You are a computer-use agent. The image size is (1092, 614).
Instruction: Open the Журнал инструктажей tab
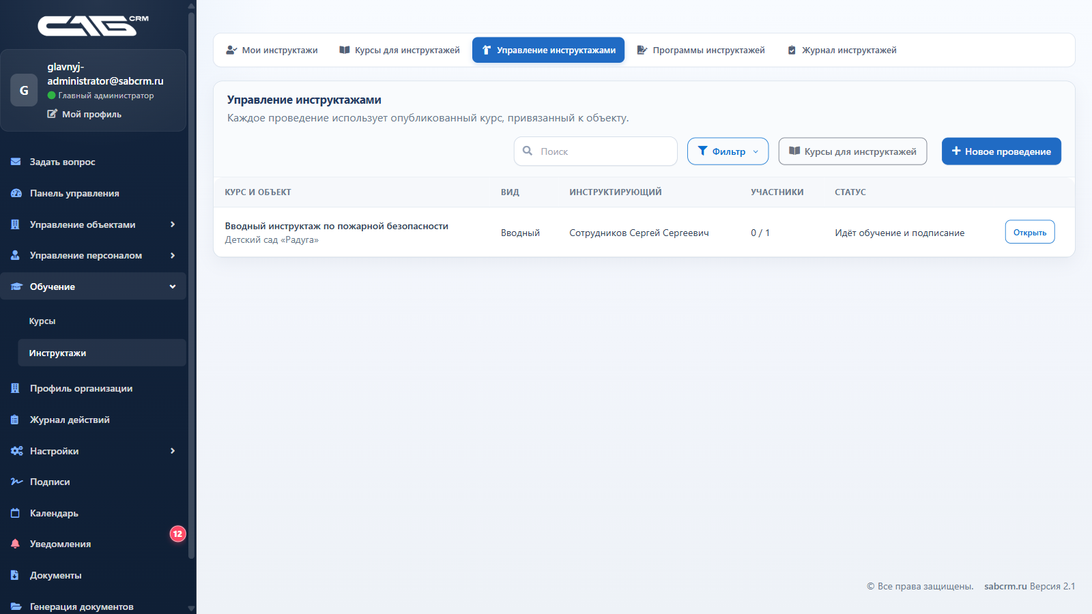coord(842,50)
